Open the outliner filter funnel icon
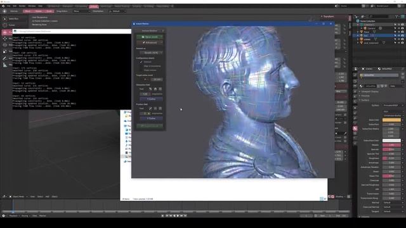 (397, 16)
